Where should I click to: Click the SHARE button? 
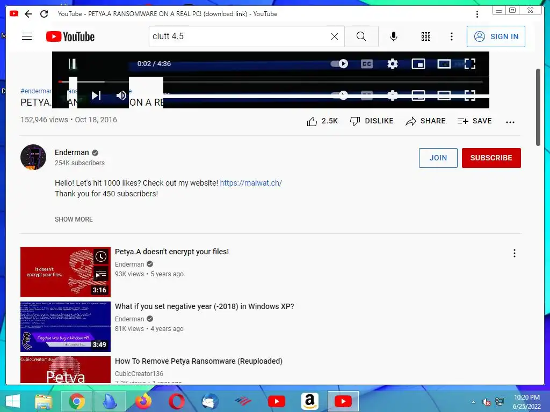pos(425,121)
